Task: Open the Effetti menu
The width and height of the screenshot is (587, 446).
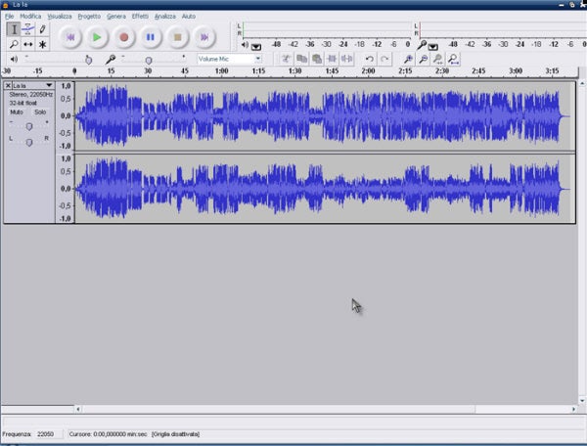Action: tap(140, 16)
